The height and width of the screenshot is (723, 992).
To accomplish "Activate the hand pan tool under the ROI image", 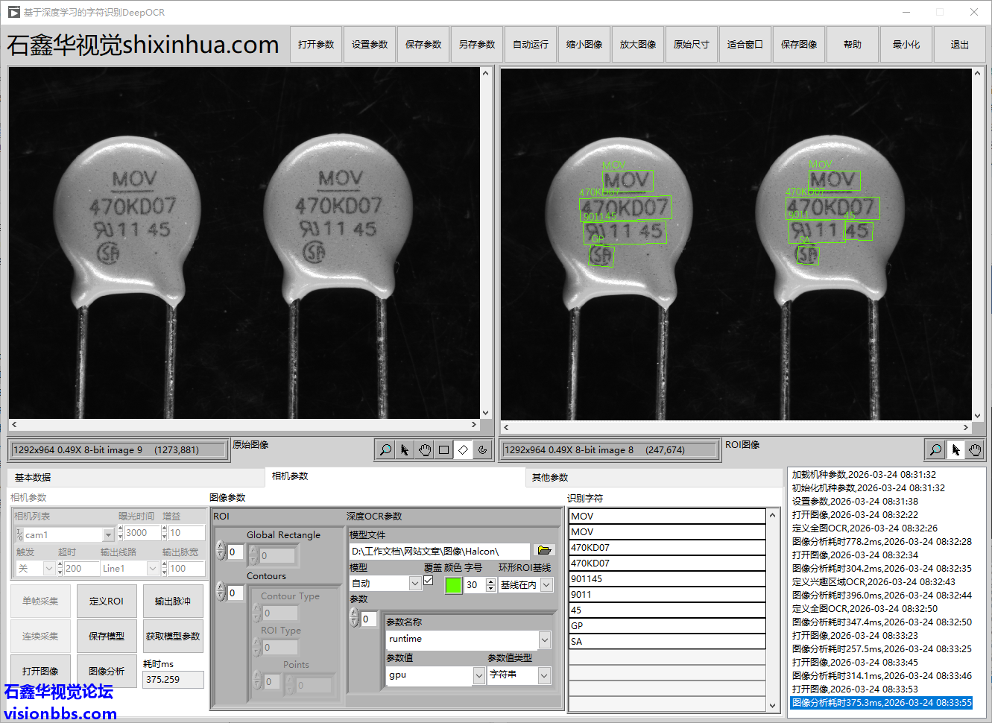I will 976,449.
